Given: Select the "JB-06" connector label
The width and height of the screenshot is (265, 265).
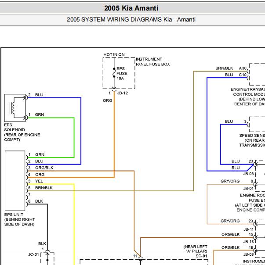Looking at the screenshot, I should coord(248,254).
